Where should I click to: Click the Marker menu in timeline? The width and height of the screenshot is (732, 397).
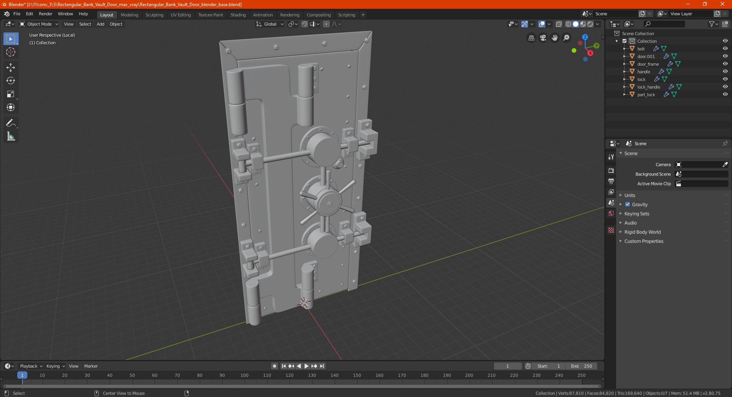[x=91, y=366]
